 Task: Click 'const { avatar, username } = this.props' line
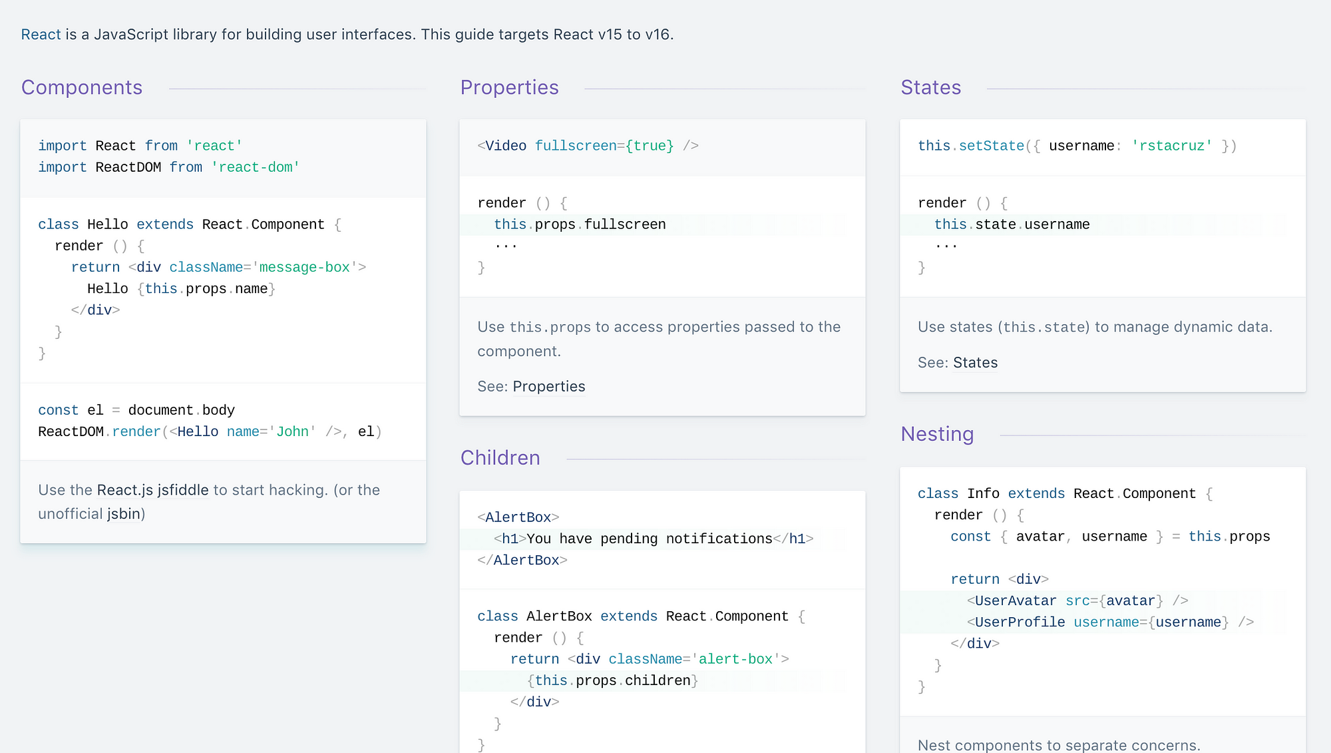click(x=1110, y=537)
